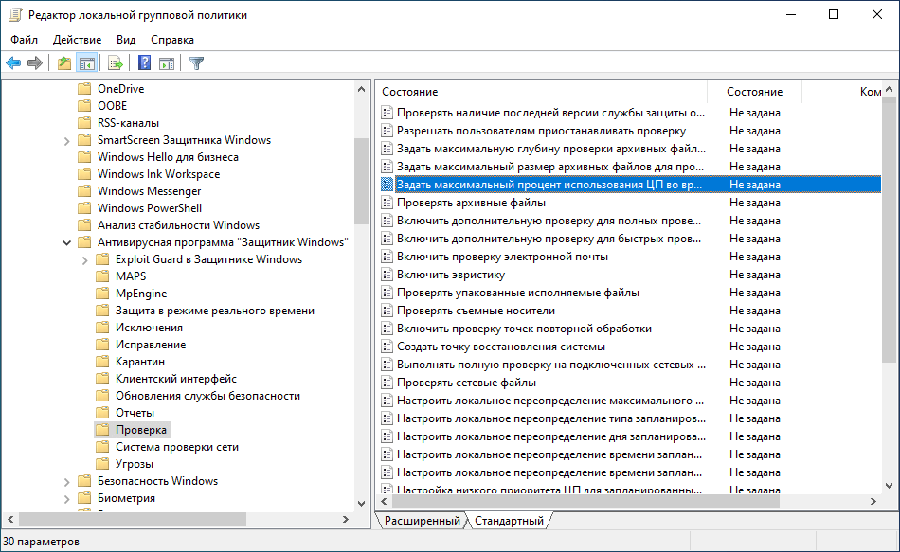This screenshot has height=552, width=900.
Task: Switch to the Расширенный tab
Action: [x=422, y=521]
